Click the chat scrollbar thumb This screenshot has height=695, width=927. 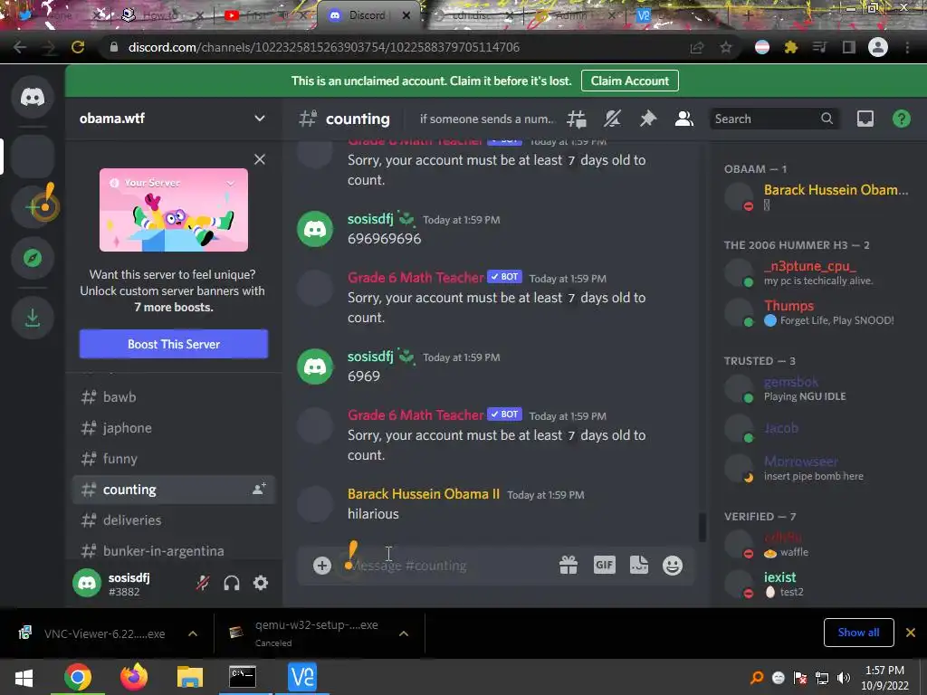click(702, 528)
